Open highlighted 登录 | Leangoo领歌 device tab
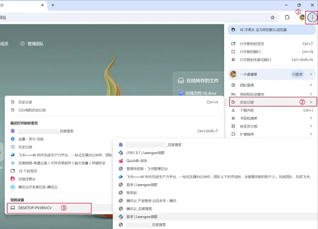Viewport: 318px width, 229px height. 215,217
